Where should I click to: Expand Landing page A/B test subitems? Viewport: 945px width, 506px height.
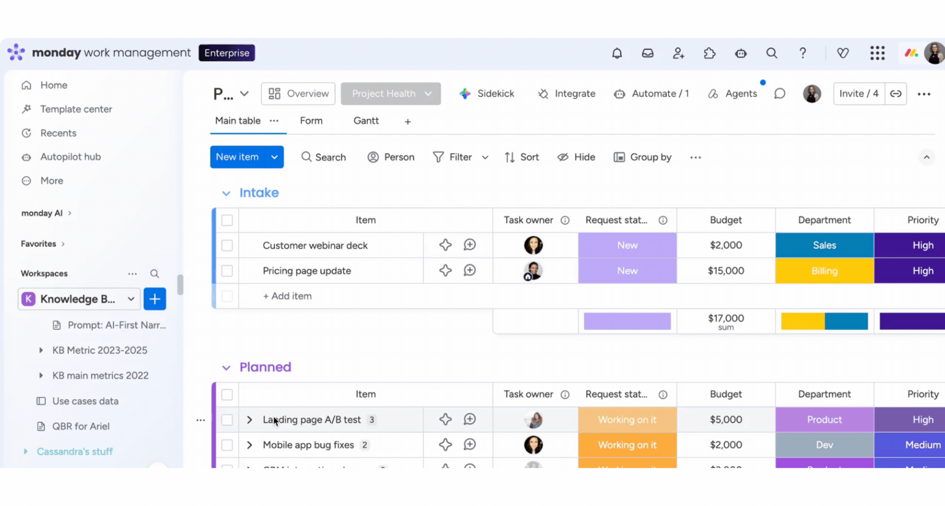point(249,420)
